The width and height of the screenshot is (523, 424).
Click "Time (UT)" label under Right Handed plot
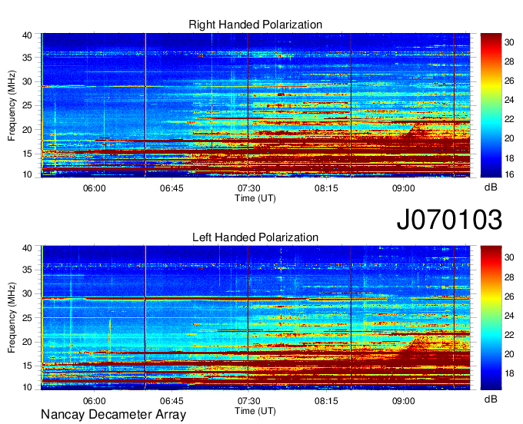(x=255, y=198)
